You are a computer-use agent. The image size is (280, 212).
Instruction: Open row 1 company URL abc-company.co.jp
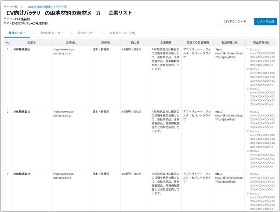click(x=64, y=51)
